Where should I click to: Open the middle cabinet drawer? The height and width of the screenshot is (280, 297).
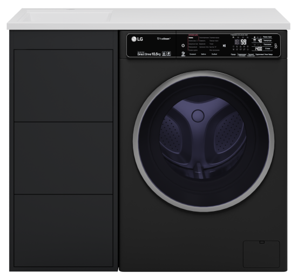click(64, 158)
